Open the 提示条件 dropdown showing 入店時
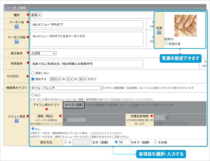Viewport: 210px width, 161px height. pyautogui.click(x=43, y=53)
